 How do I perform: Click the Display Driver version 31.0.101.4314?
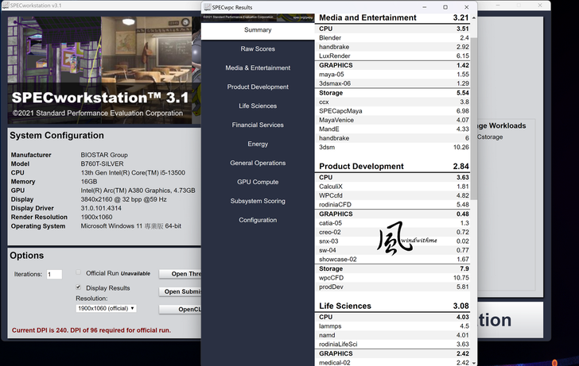[x=101, y=208]
